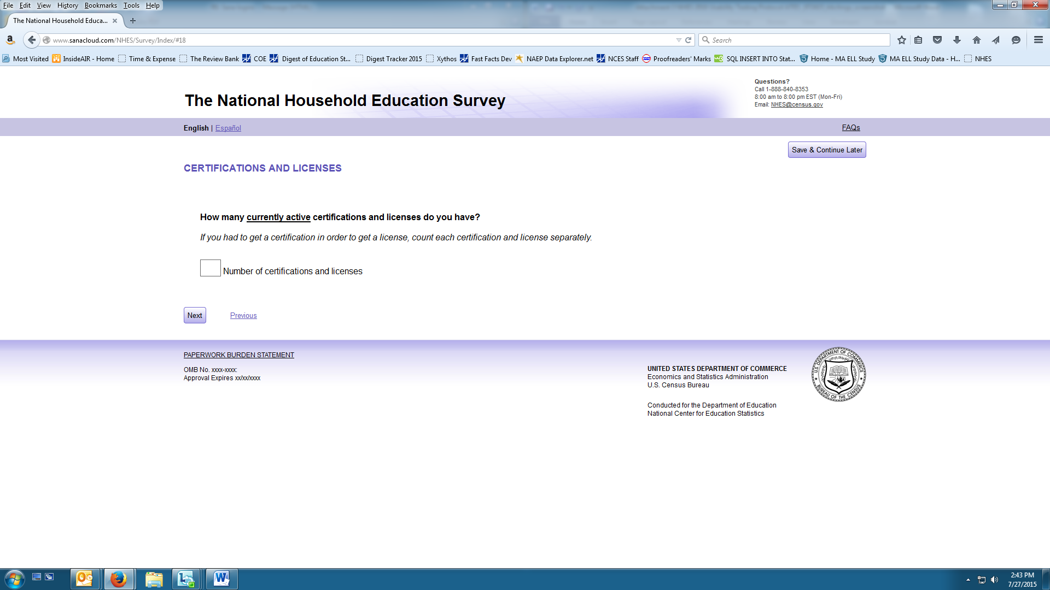Image resolution: width=1050 pixels, height=590 pixels.
Task: Open the downloads arrow icon
Action: click(957, 40)
